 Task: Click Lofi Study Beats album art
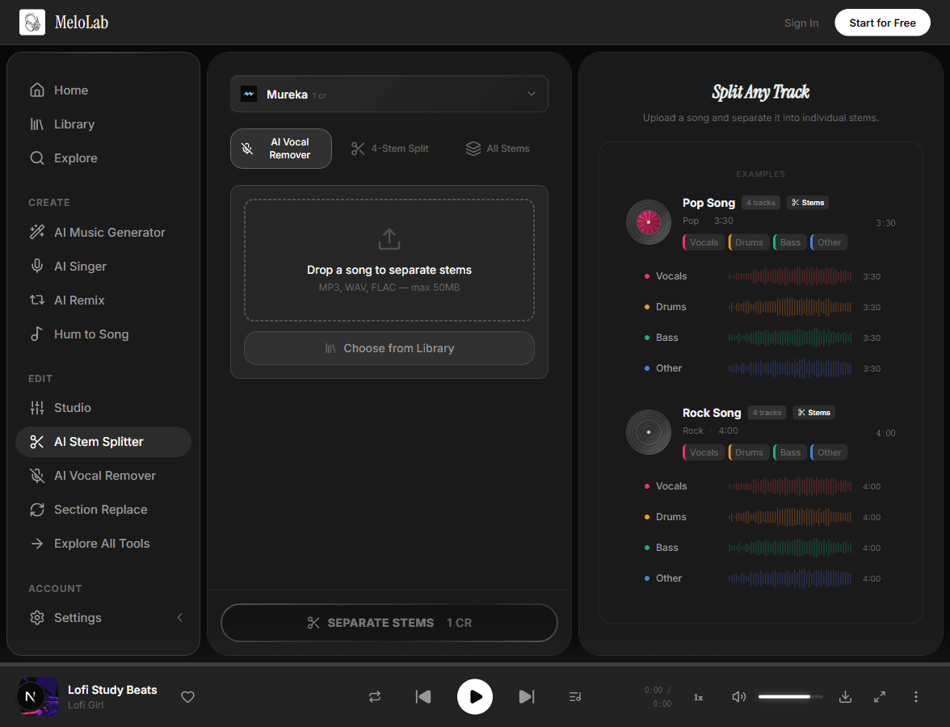click(37, 696)
